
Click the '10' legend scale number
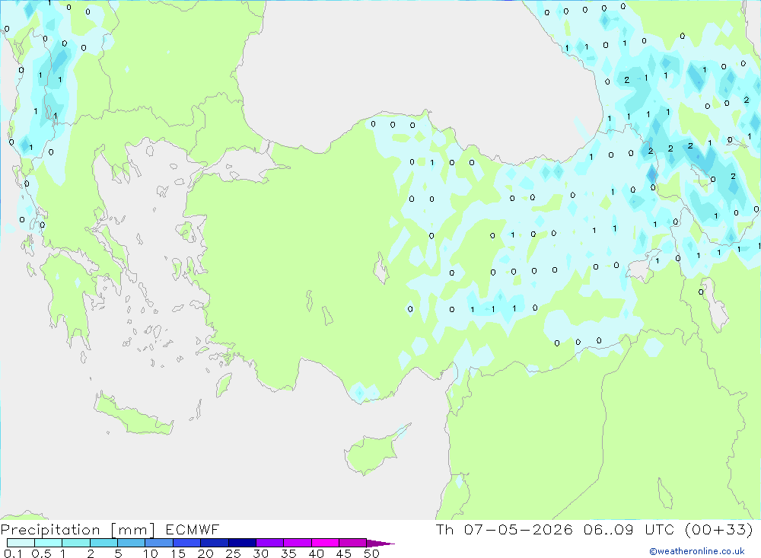point(151,553)
